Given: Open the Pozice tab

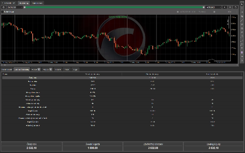Looking at the screenshot, I should [36, 69].
